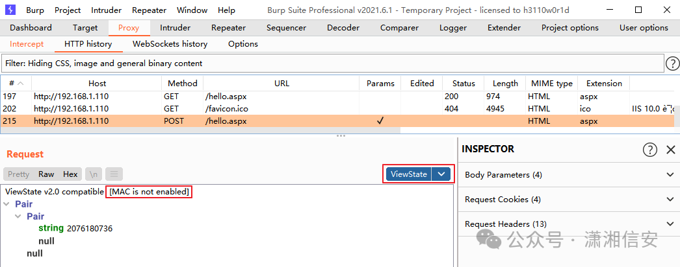This screenshot has height=267, width=680.
Task: Open the Extender tab
Action: pyautogui.click(x=504, y=28)
